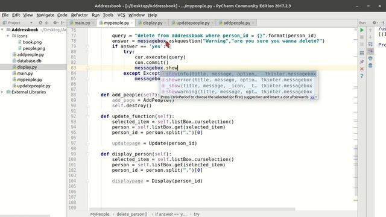
Task: Switch to addpeople.py editor tab
Action: pos(237,23)
